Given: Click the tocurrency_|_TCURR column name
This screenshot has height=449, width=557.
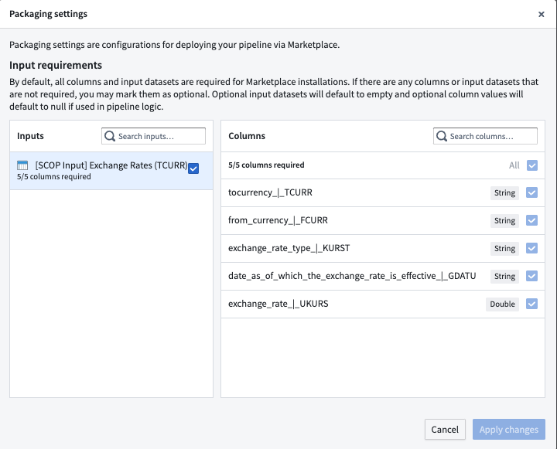Looking at the screenshot, I should coord(270,192).
